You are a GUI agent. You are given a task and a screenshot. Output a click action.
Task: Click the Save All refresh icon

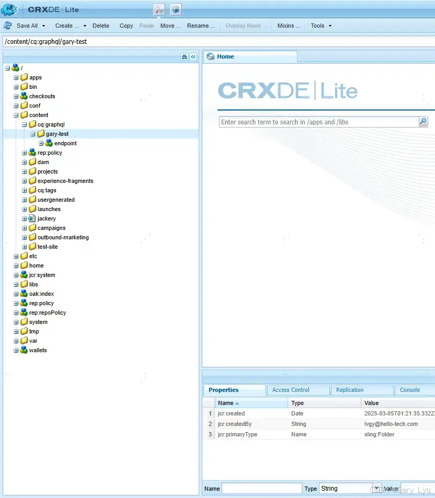8,26
